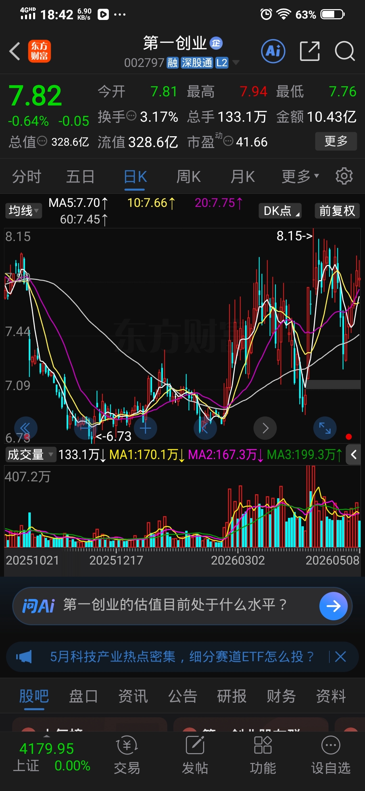Jump to earliest data with the double-left arrow

coord(26,428)
